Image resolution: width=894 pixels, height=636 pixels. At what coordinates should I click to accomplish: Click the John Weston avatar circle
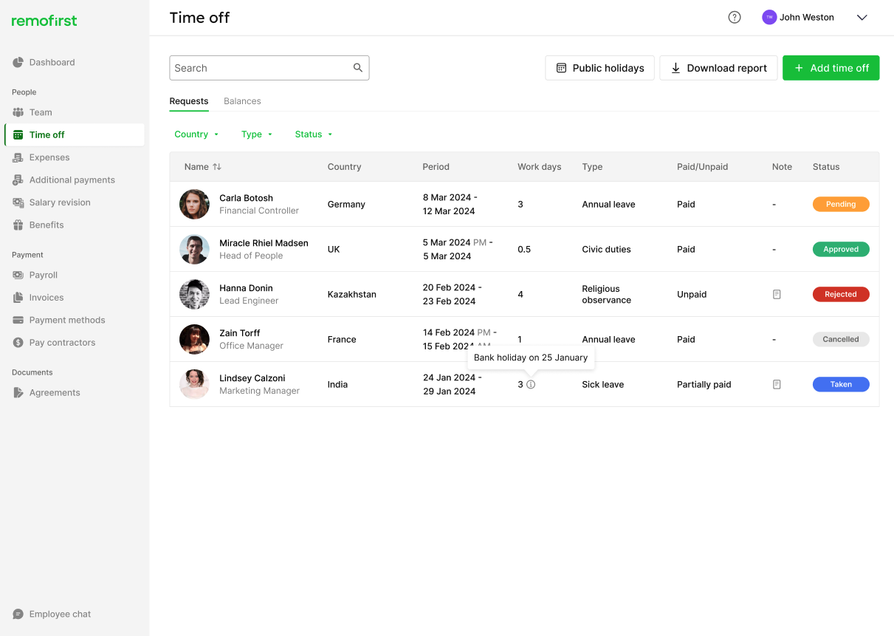pyautogui.click(x=769, y=17)
